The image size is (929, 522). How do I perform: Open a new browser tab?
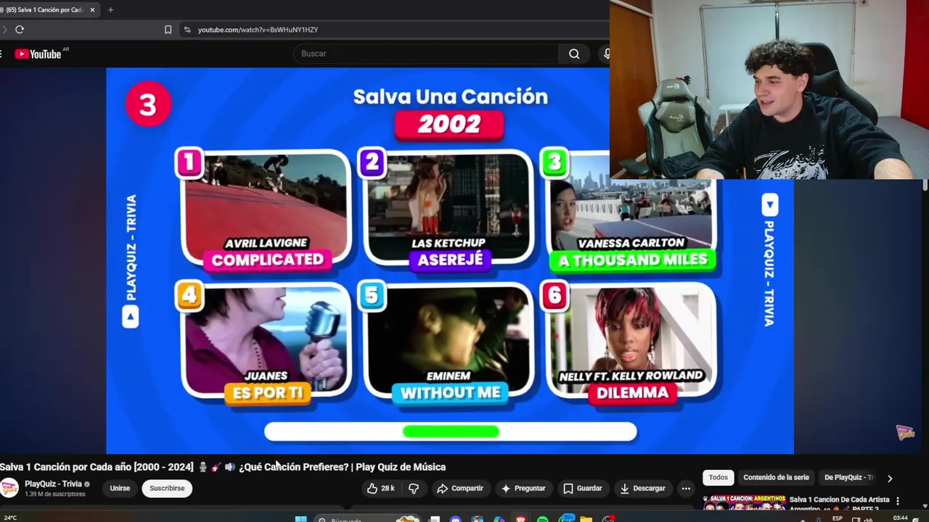[x=110, y=10]
